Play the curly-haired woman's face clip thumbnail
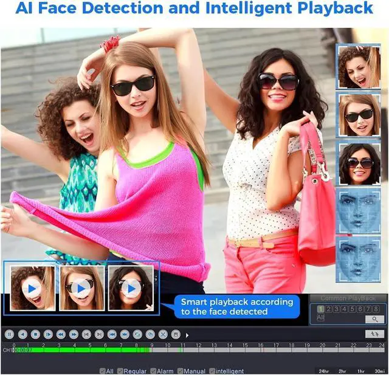The width and height of the screenshot is (389, 375). click(32, 289)
